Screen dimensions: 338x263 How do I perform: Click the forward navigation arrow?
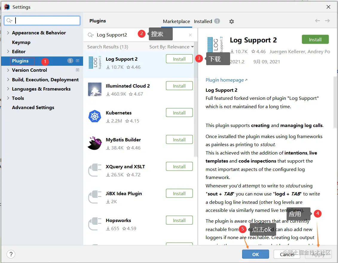[327, 21]
